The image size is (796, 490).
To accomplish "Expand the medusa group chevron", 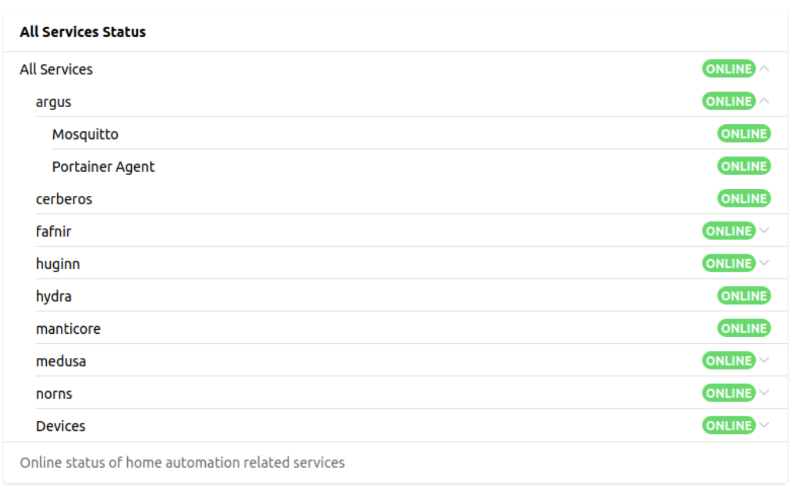I will (x=764, y=360).
